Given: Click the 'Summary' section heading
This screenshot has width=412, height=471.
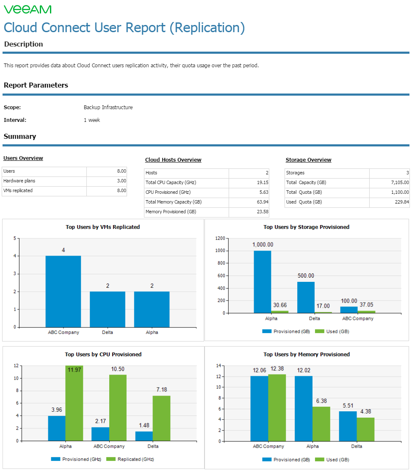Looking at the screenshot, I should (x=20, y=136).
